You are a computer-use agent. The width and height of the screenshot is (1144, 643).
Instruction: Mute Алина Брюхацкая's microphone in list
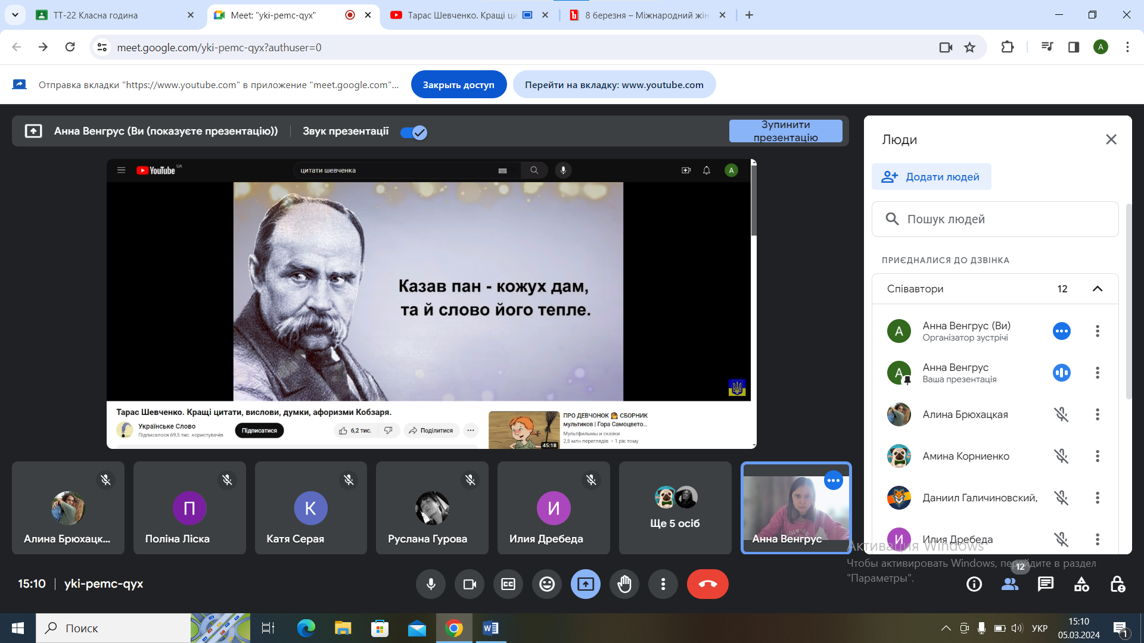pyautogui.click(x=1062, y=414)
